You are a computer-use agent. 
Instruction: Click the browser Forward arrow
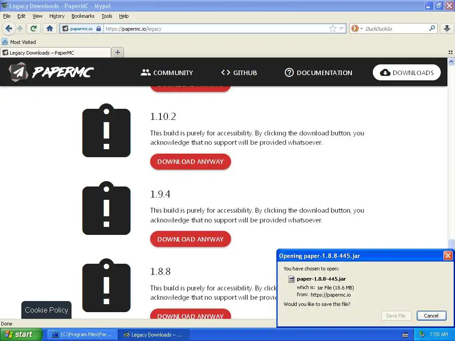[x=20, y=28]
